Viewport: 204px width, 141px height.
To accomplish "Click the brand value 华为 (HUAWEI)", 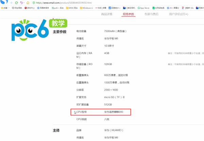I will (114, 130).
